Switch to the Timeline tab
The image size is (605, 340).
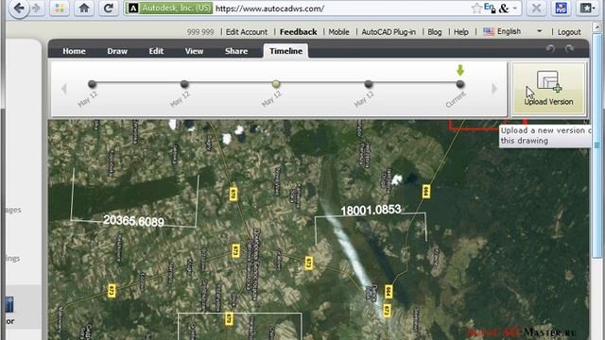[x=285, y=51]
